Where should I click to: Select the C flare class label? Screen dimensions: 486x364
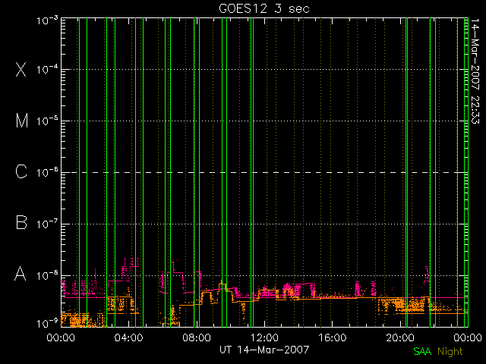[x=21, y=171]
